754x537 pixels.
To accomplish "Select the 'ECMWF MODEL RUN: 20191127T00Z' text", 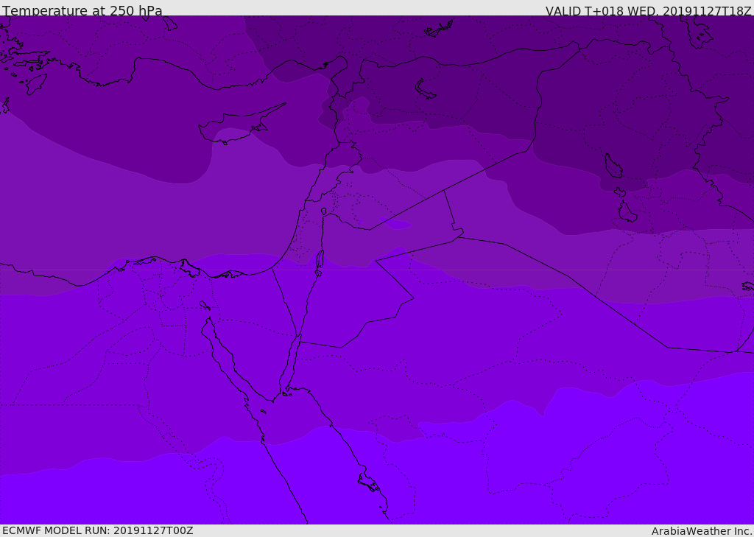I will (98, 530).
